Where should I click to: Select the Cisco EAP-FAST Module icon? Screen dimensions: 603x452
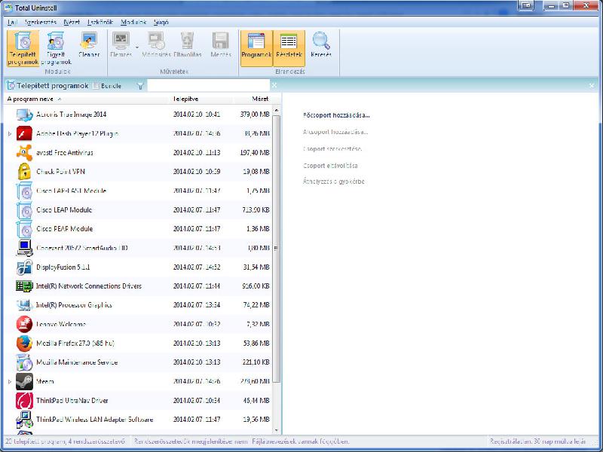tap(24, 191)
